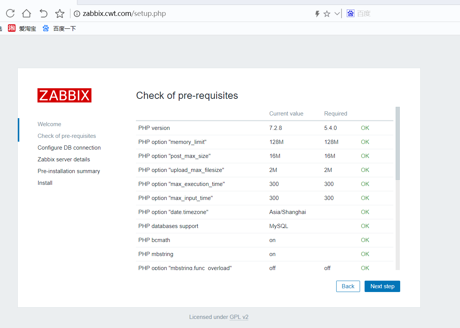460x328 pixels.
Task: Click the PHP mbstring row label
Action: [x=156, y=254]
